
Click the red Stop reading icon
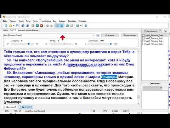(41, 26)
